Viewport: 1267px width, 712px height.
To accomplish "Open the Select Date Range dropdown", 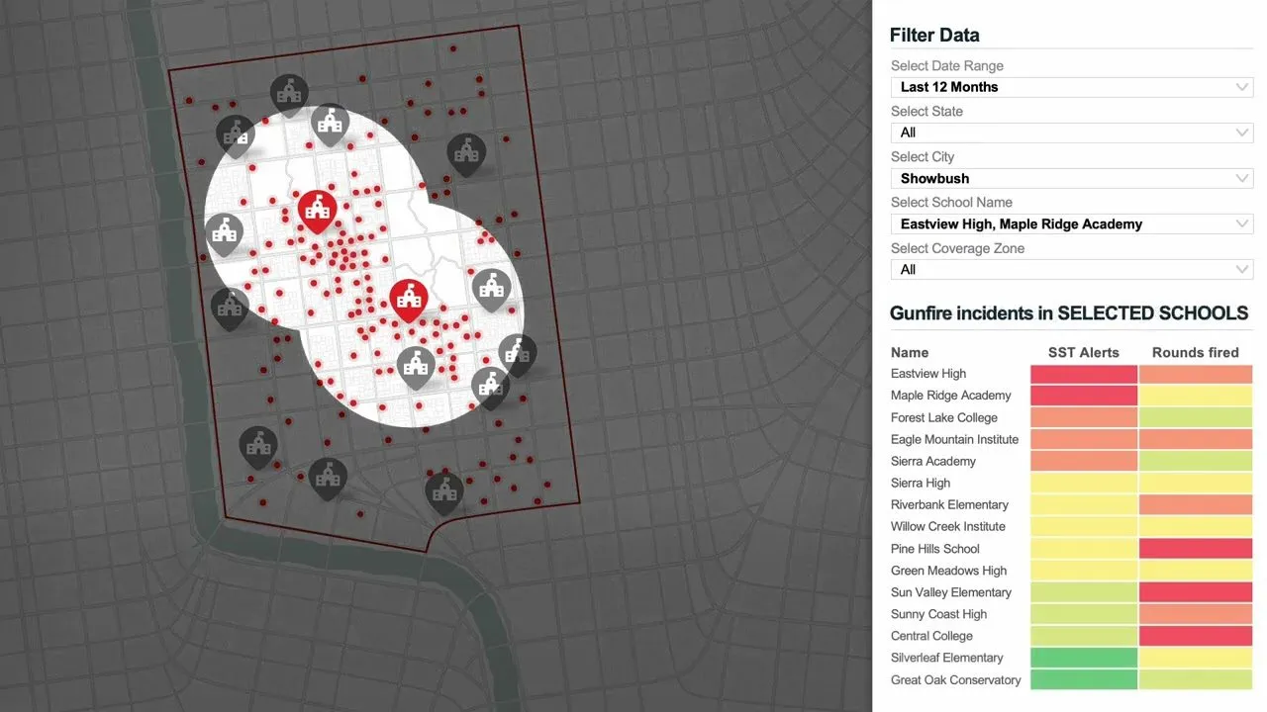I will (x=1071, y=87).
